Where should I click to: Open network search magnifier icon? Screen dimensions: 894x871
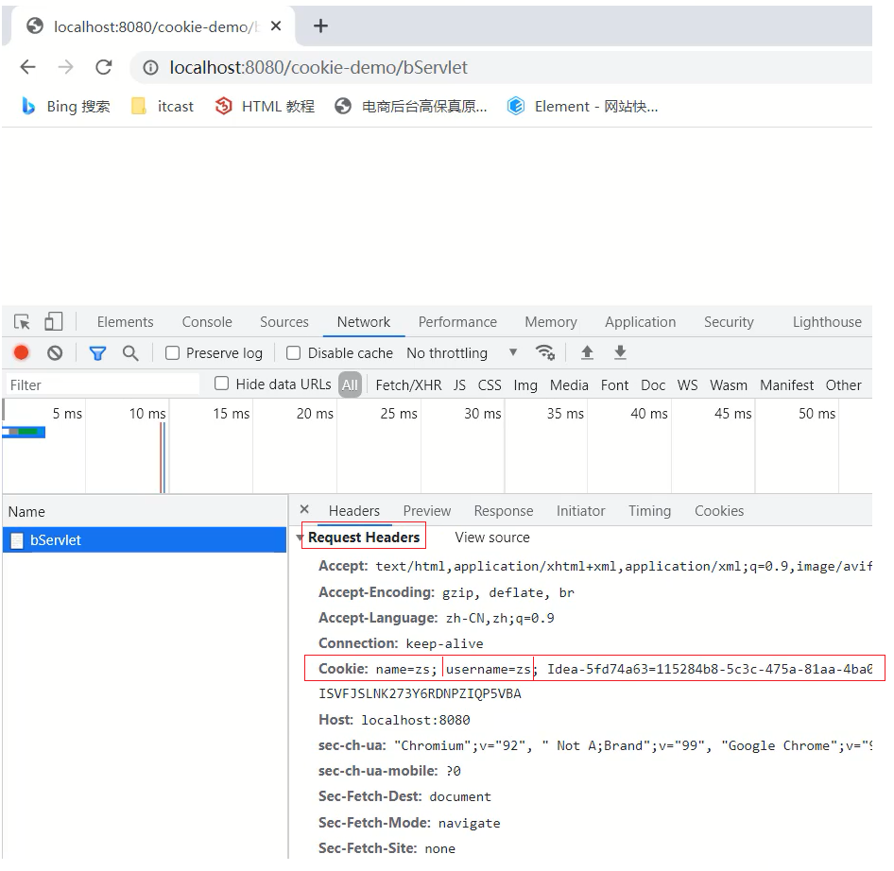point(130,353)
